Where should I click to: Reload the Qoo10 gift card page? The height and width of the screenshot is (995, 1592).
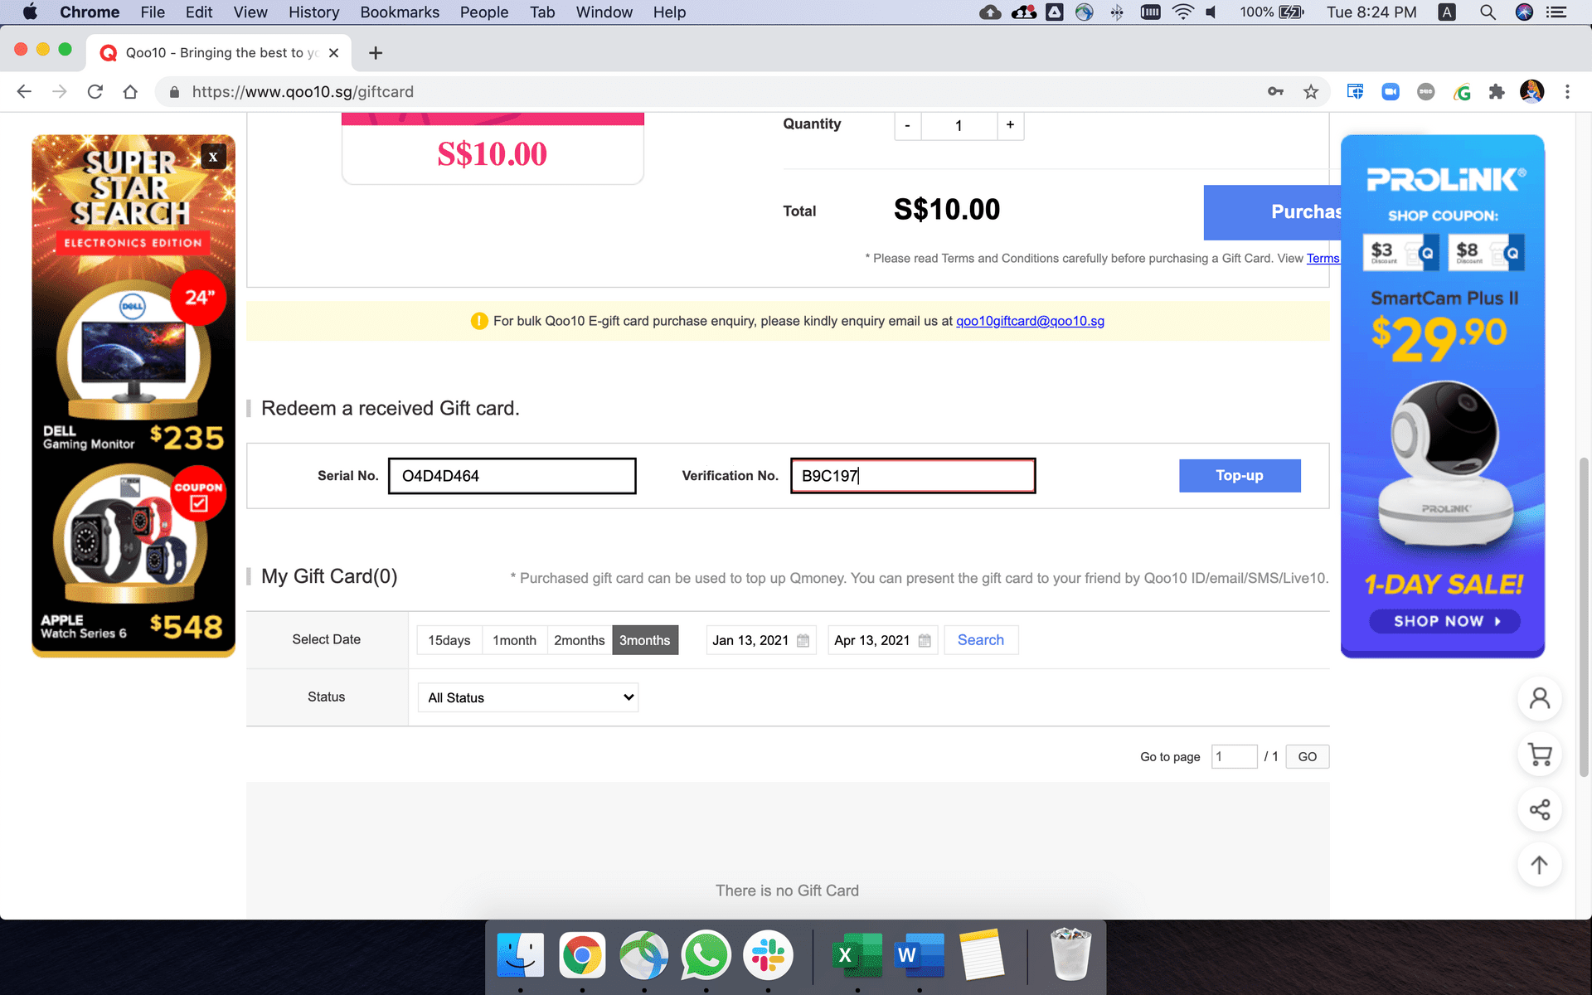[95, 92]
